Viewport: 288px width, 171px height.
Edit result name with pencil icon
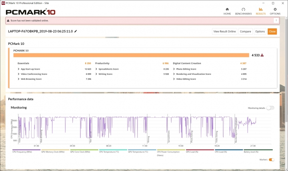pyautogui.click(x=76, y=31)
